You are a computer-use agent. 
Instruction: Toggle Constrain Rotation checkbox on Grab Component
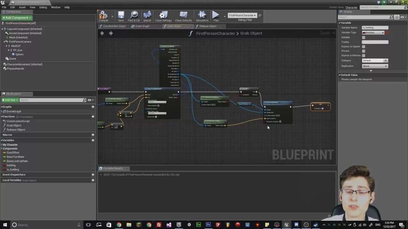(280, 121)
